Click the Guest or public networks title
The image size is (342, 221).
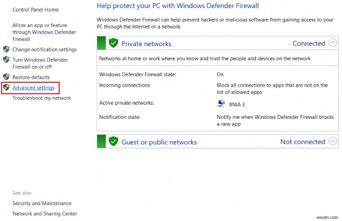pyautogui.click(x=159, y=142)
